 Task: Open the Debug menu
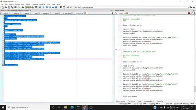(x=28, y=4)
